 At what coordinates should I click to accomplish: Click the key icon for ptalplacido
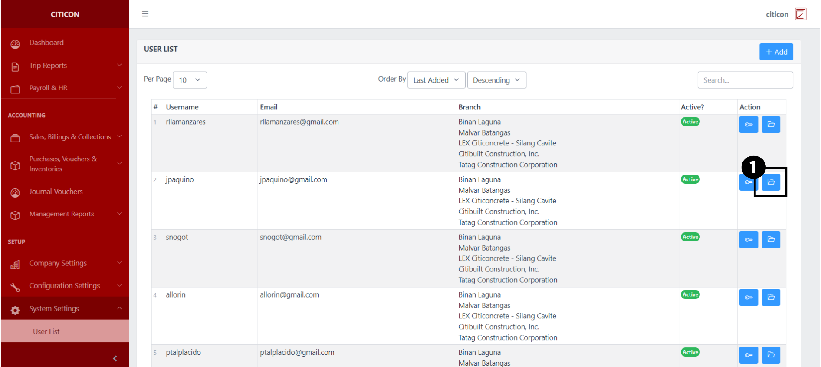748,355
